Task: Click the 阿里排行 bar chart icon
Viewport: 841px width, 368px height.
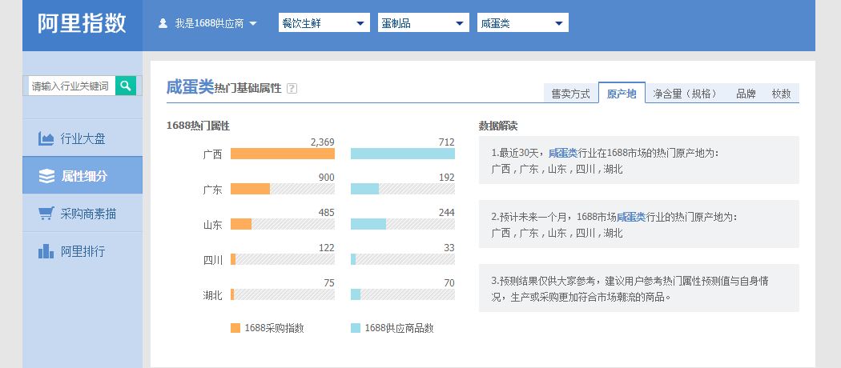Action: [x=46, y=251]
